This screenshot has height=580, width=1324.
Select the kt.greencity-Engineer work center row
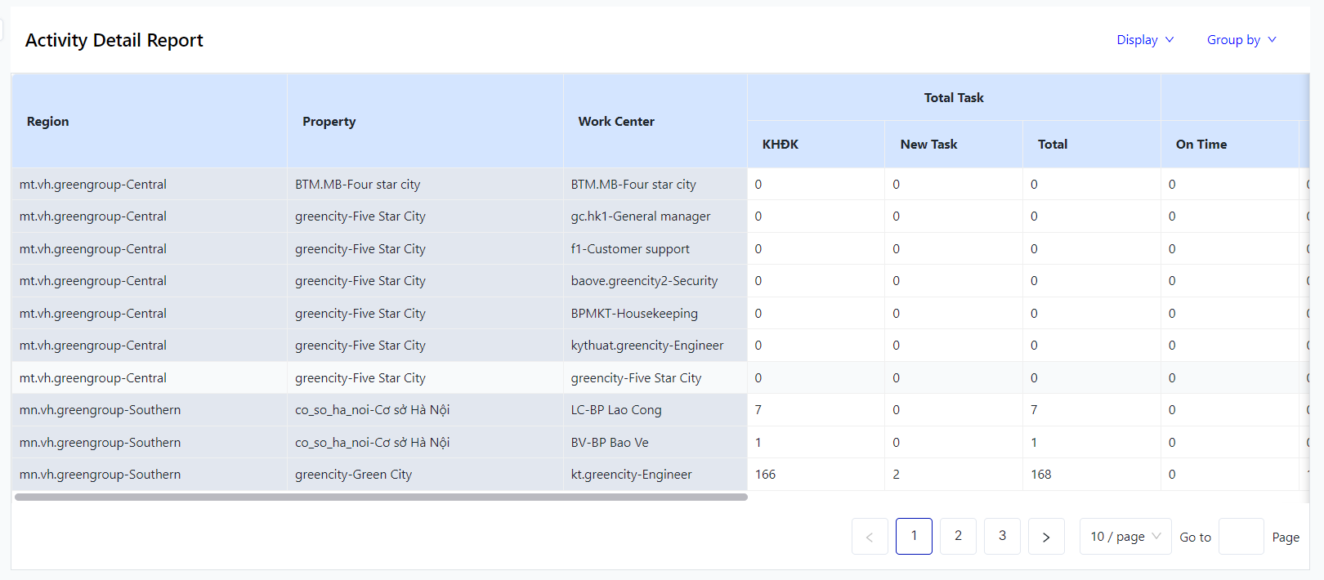[631, 475]
